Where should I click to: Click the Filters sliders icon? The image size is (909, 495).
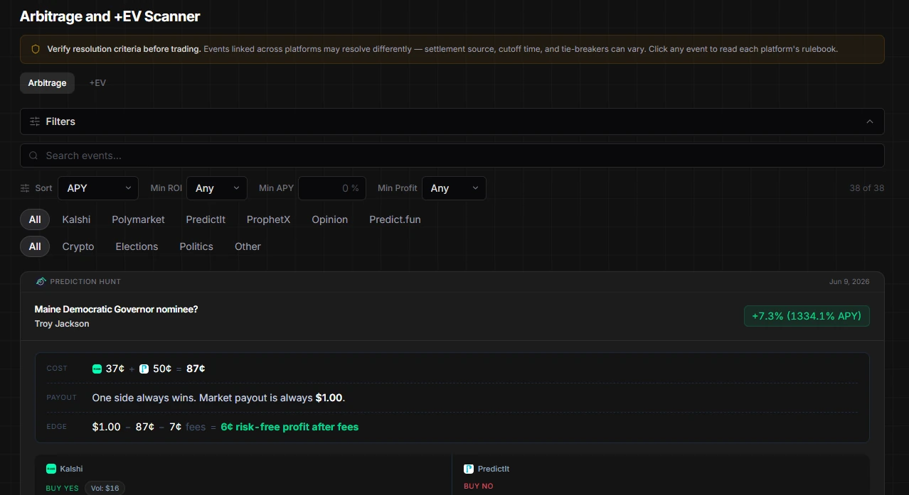(35, 121)
